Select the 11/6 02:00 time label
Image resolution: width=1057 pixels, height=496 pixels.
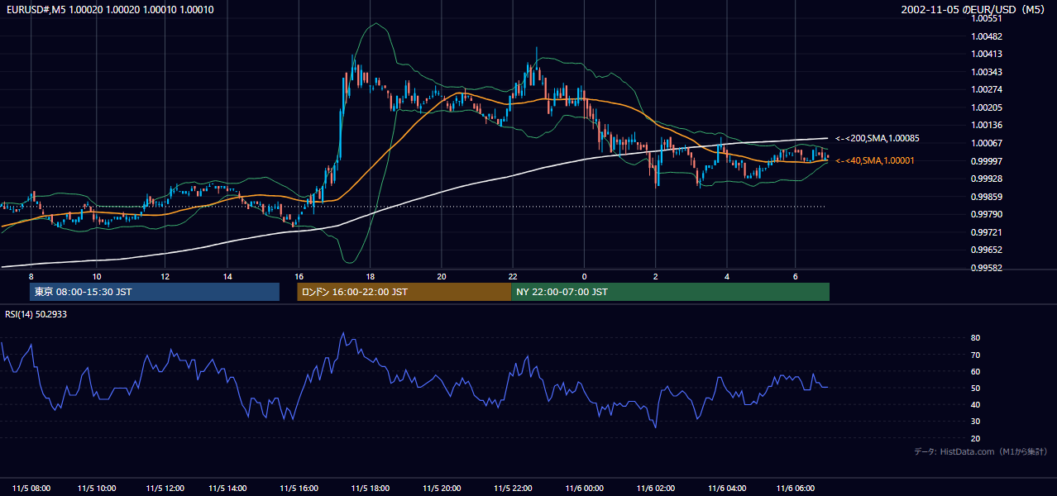pyautogui.click(x=656, y=488)
